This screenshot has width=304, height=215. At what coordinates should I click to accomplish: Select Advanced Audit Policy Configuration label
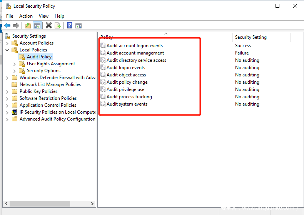coord(57,119)
